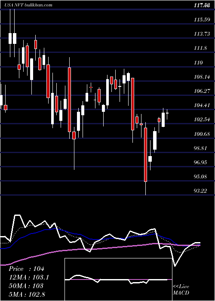Click the '<<Live MACD' label
This screenshot has height=301, width=215.
click(x=181, y=290)
